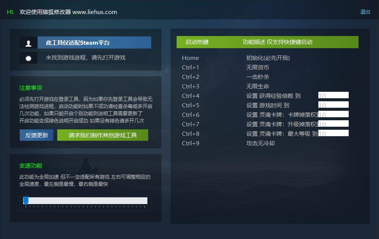Click the 获得经验倍数 value input field

pos(333,95)
